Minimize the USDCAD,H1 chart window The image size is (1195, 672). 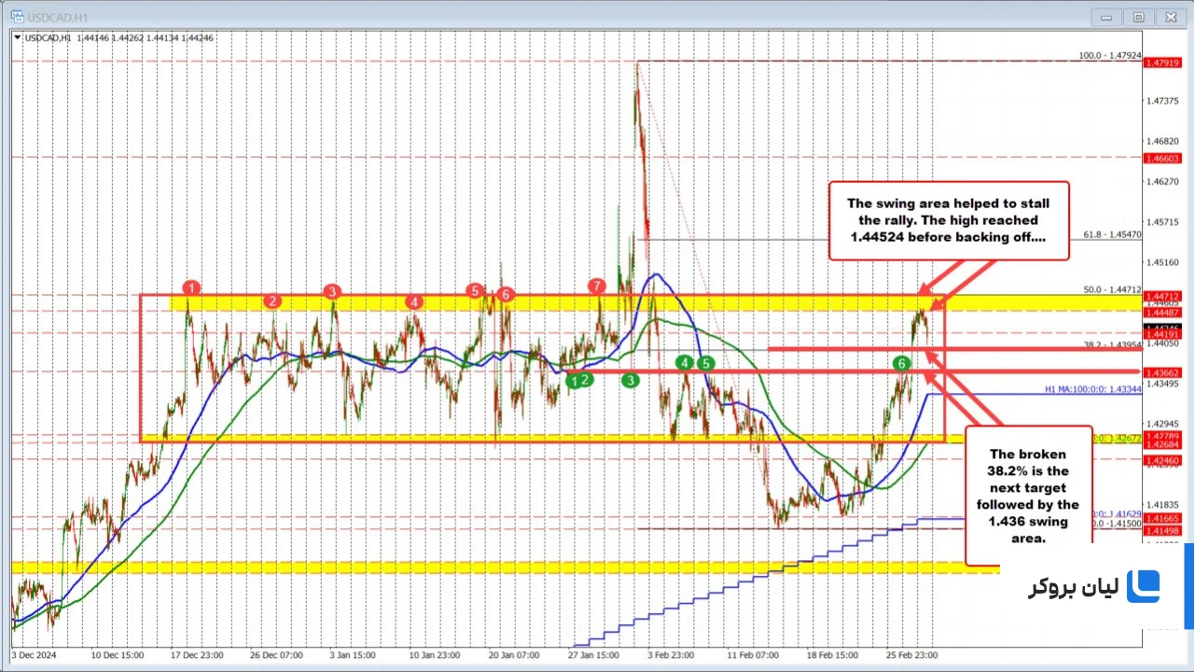(1106, 16)
